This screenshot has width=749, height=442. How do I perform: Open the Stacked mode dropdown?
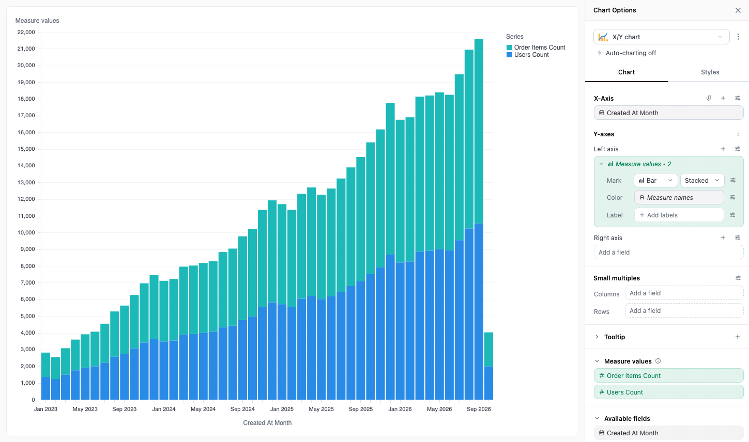702,180
